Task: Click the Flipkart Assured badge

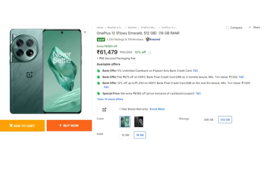Action: point(153,39)
